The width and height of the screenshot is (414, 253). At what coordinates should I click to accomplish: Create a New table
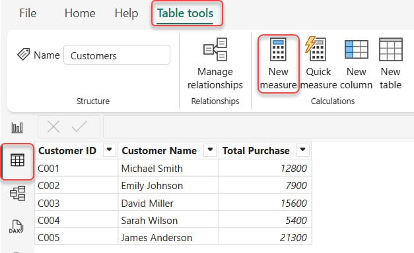point(390,64)
